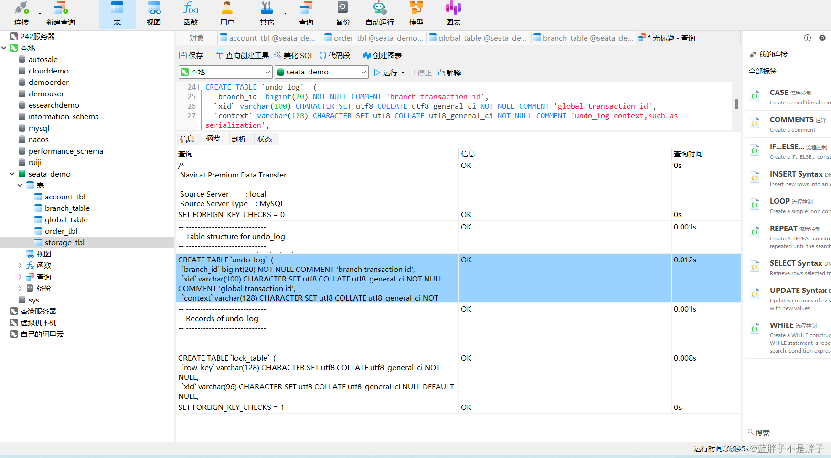The width and height of the screenshot is (831, 458).
Task: Switch to branch_table @seata_demo tab
Action: [584, 38]
